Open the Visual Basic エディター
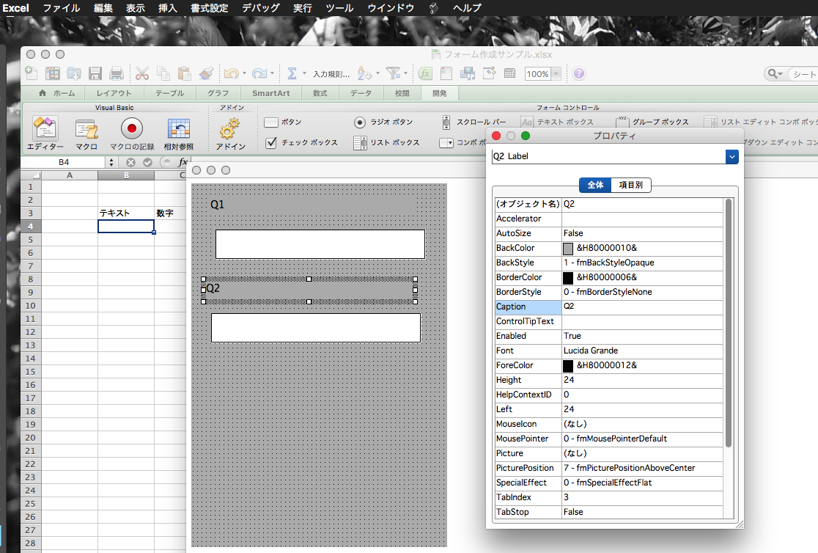This screenshot has height=553, width=818. point(45,130)
